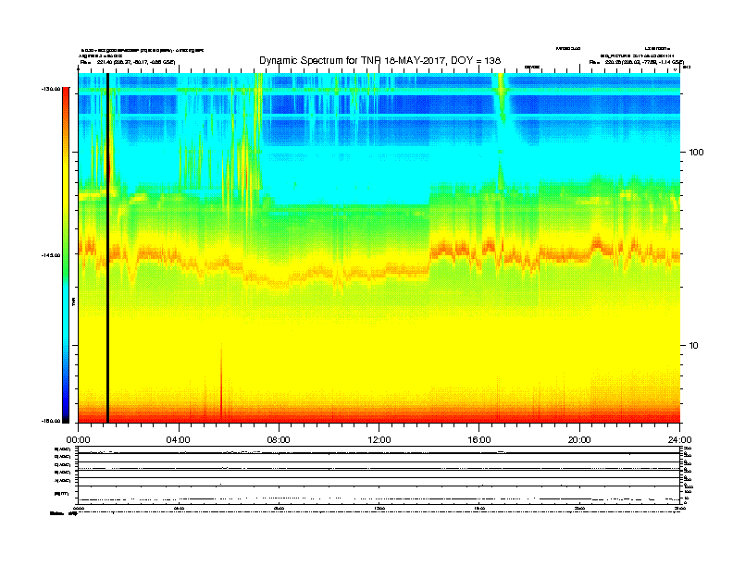This screenshot has height=566, width=733.
Task: Click the bottom strip of the lower time-series panel
Action: 379,495
